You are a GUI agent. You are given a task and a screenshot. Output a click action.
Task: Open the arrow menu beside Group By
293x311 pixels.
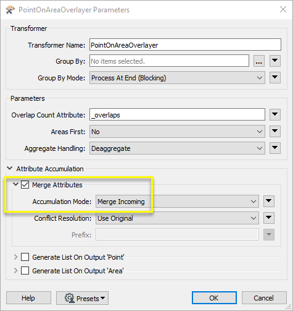[x=275, y=61]
